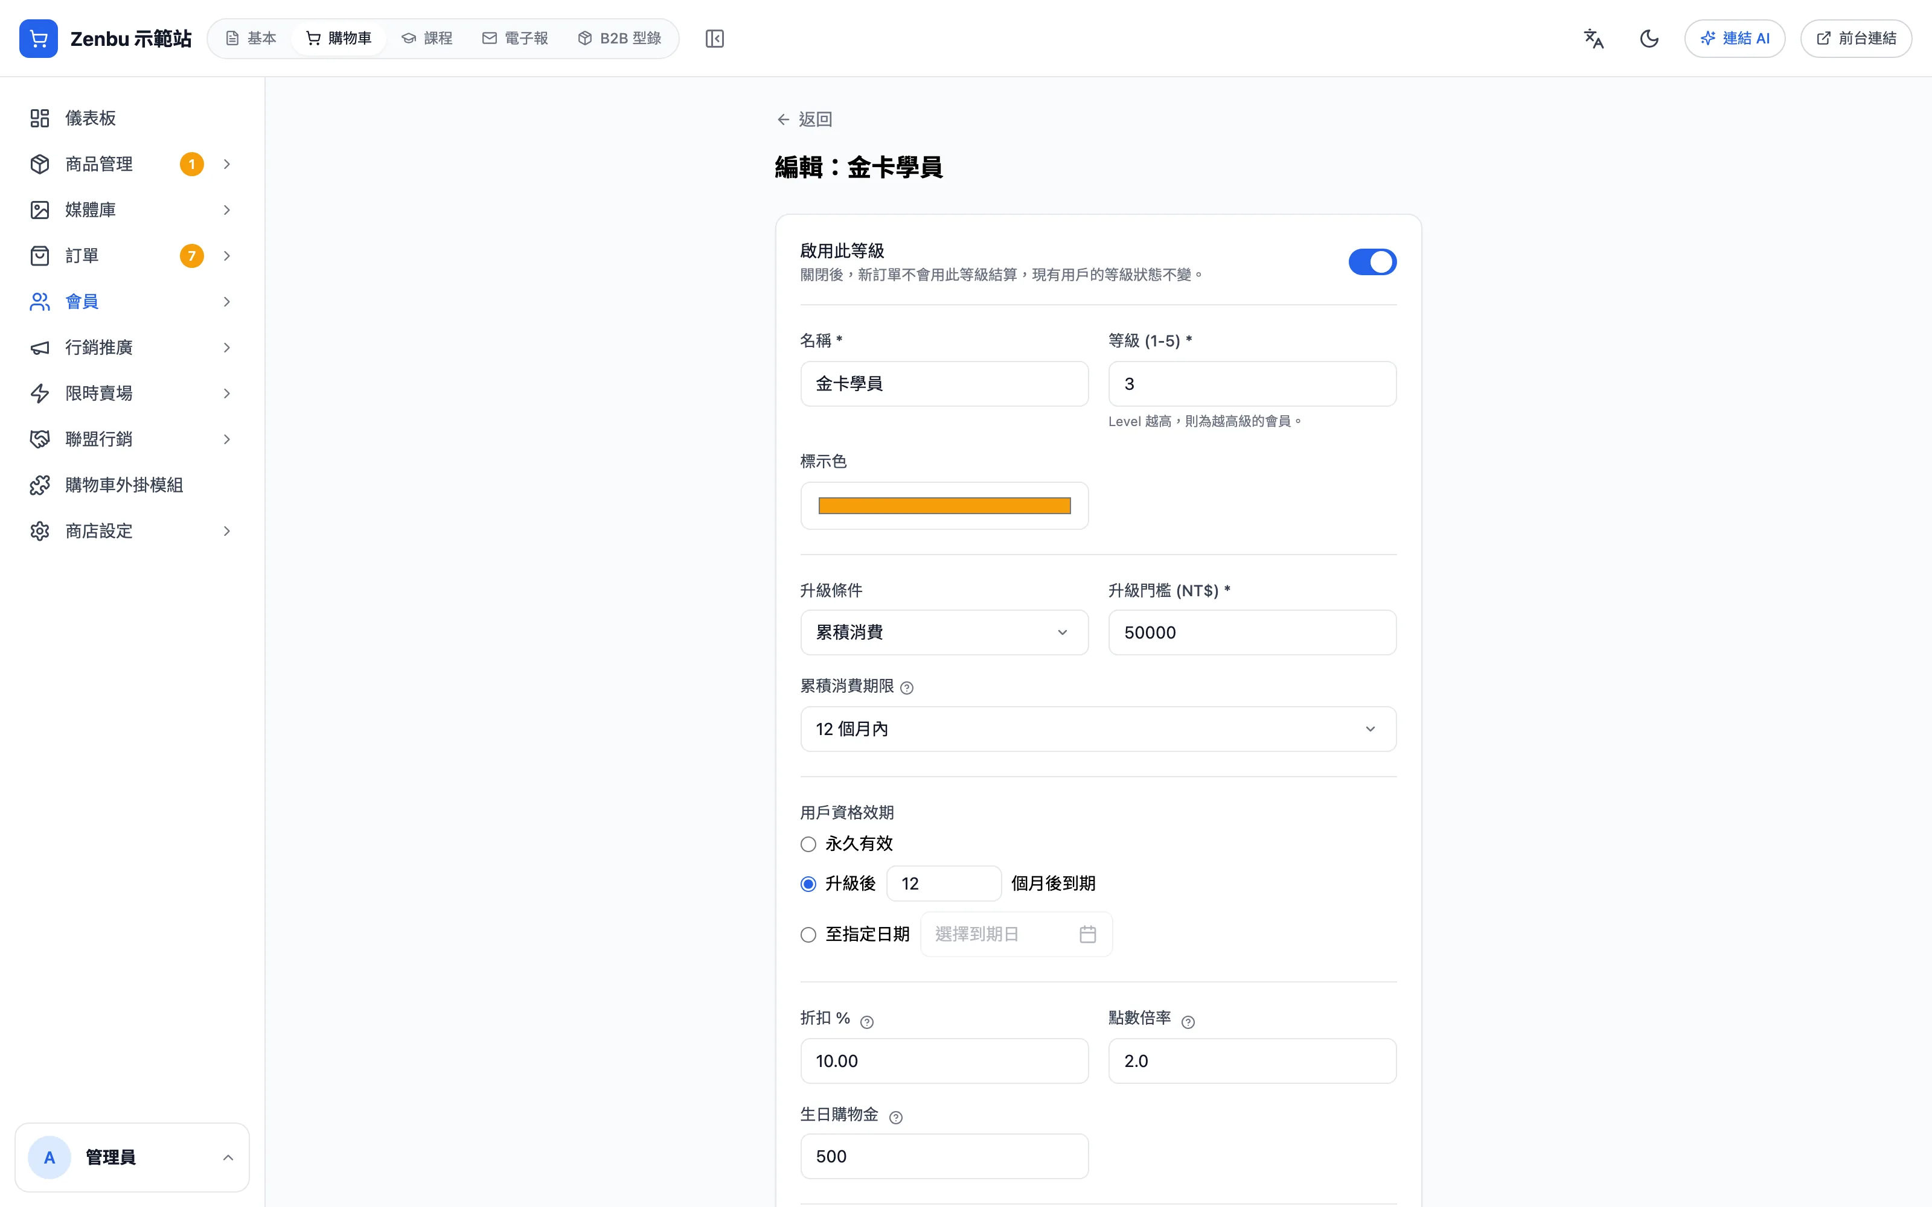Image resolution: width=1932 pixels, height=1207 pixels.
Task: Select the 至指定日期 radio option
Action: tap(809, 934)
